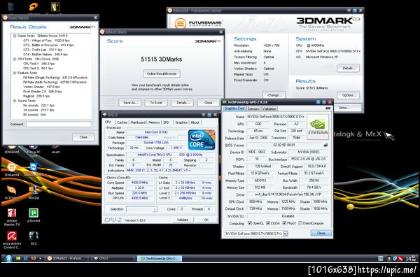Open the yellow swirl desktop icon at top

(34, 7)
